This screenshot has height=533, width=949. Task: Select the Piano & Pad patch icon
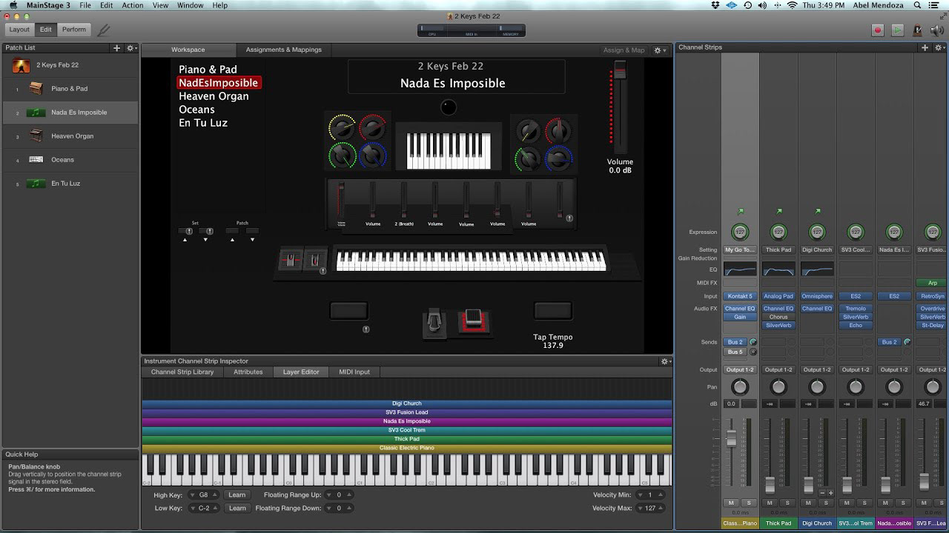[x=36, y=89]
